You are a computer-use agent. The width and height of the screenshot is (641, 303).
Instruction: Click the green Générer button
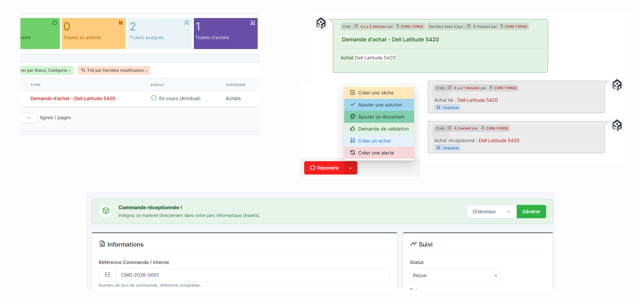(531, 212)
